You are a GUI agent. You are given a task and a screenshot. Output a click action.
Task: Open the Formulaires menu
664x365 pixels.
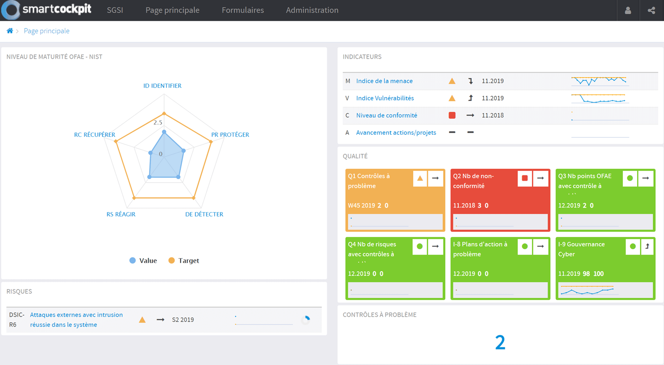tap(243, 10)
